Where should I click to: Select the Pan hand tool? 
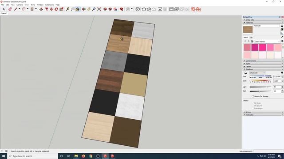tap(89, 9)
